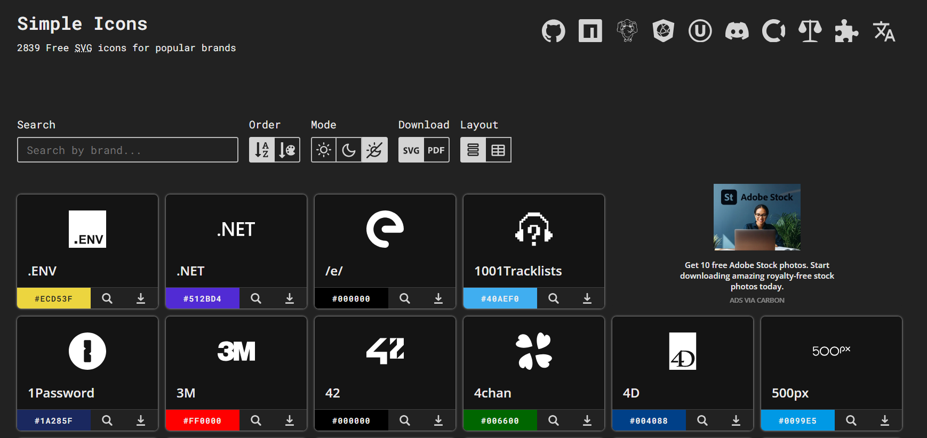Screen dimensions: 927x438
Task: Open the UNPKG icon
Action: point(700,31)
